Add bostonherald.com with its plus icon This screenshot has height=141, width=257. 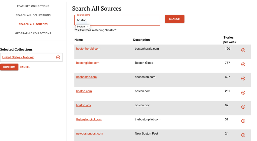point(243,50)
